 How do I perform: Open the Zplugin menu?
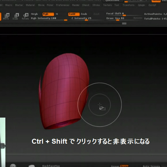pos(141,5)
